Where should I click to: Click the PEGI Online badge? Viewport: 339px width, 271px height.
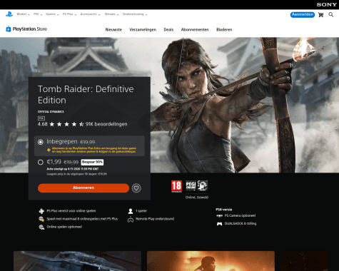(x=191, y=185)
